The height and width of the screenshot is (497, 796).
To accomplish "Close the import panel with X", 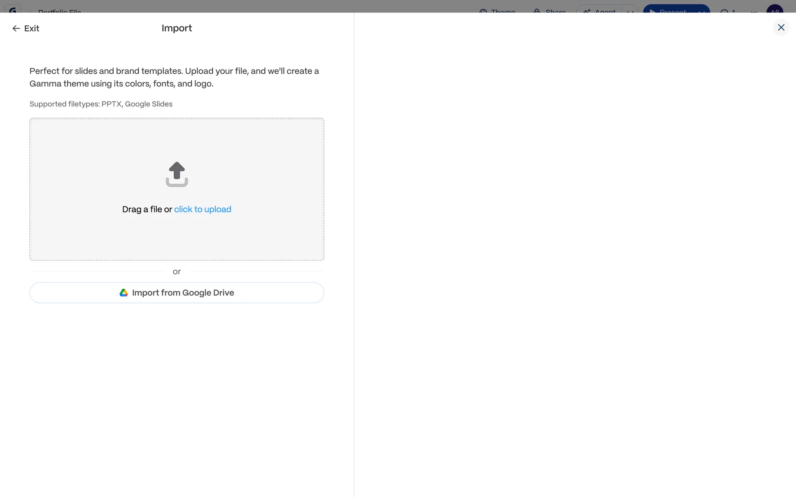I will point(781,27).
